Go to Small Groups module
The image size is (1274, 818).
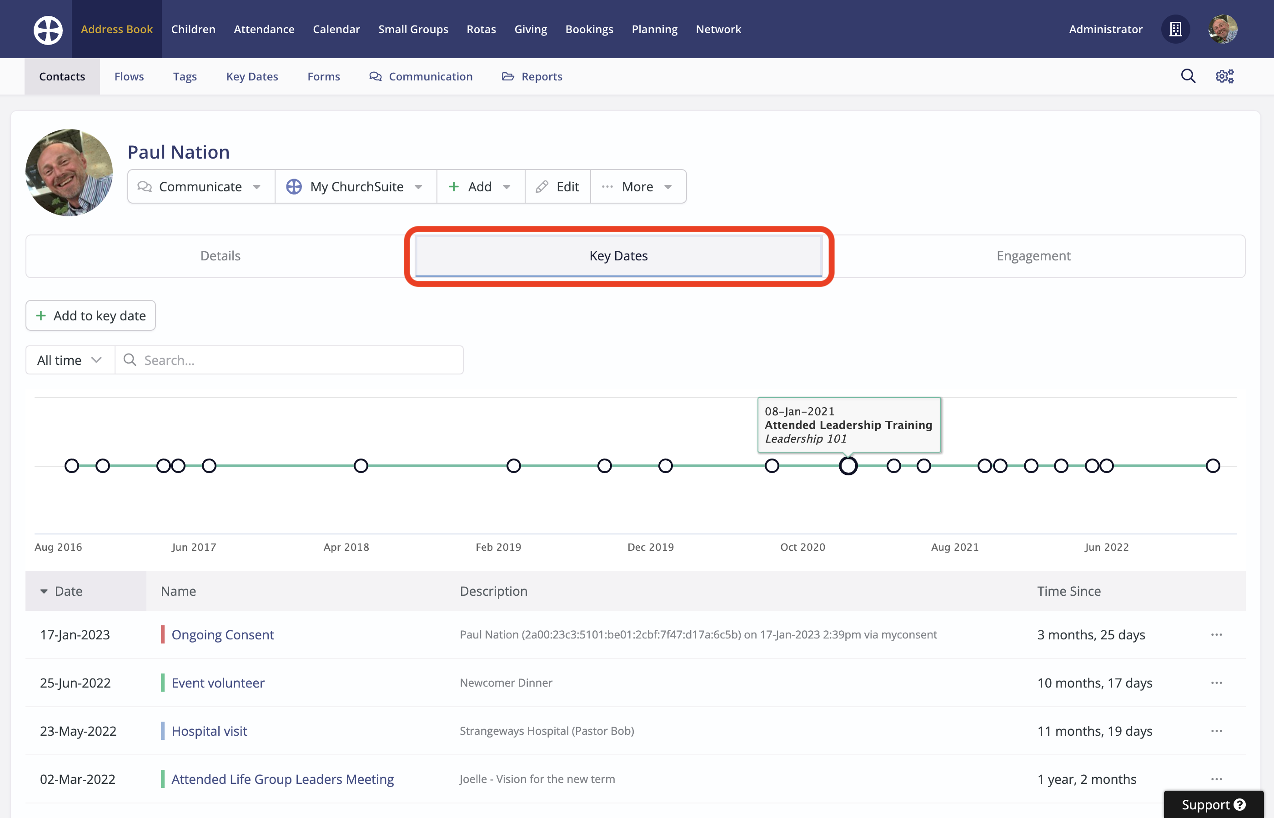coord(413,29)
